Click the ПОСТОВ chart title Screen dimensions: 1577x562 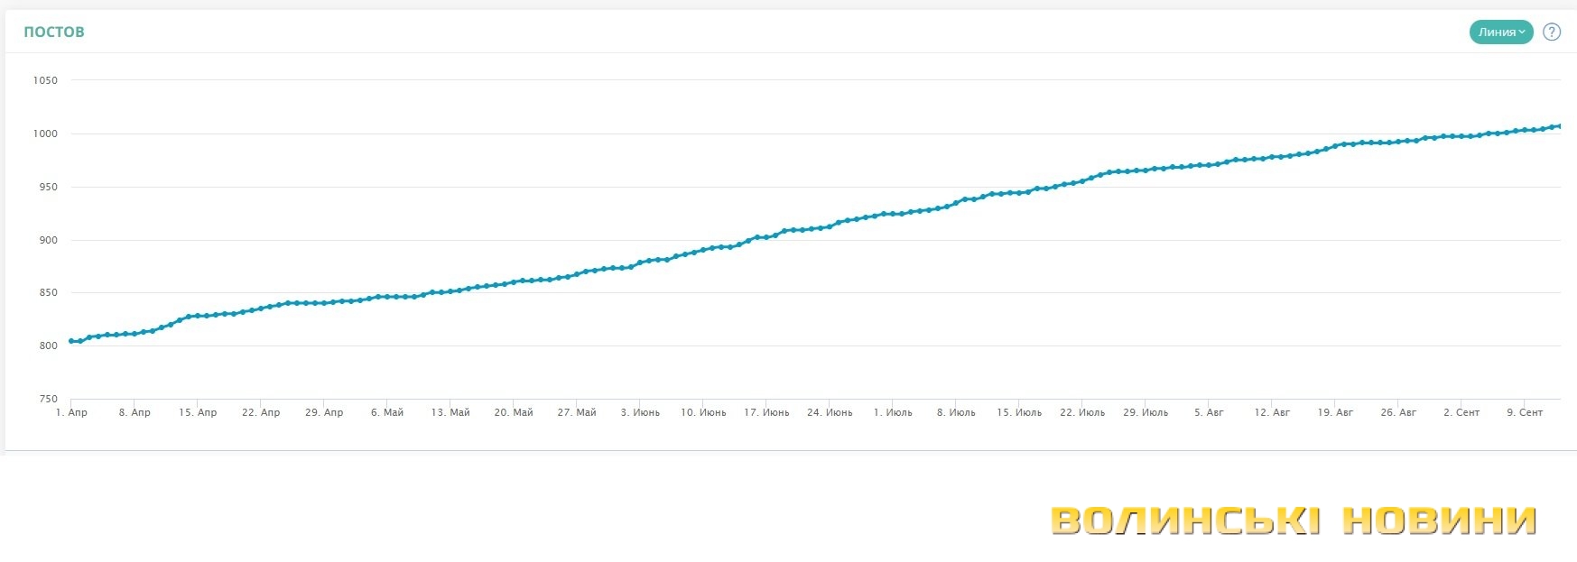(x=54, y=32)
